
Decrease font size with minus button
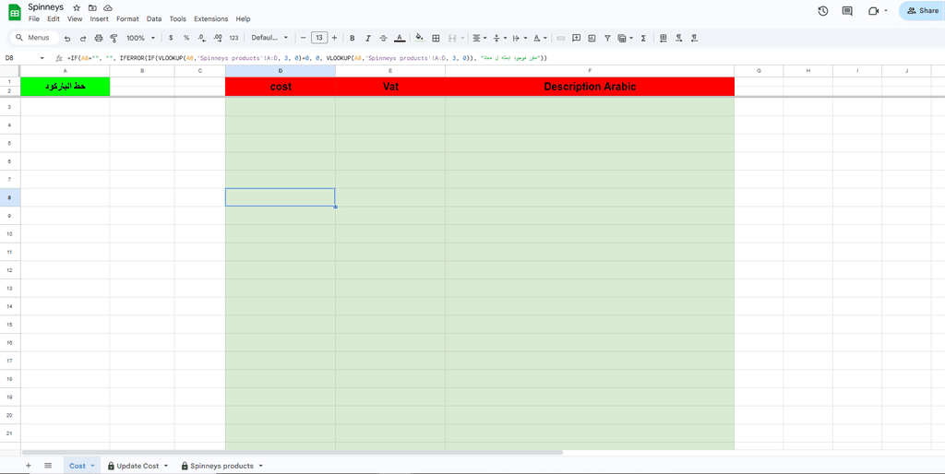coord(303,38)
